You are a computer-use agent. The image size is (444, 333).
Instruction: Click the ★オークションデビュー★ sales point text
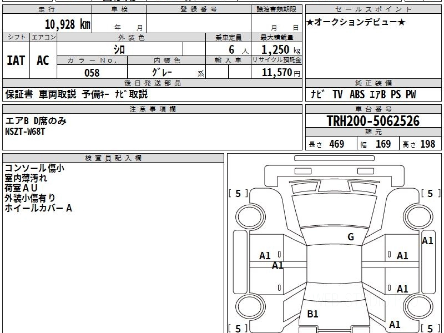coord(356,23)
